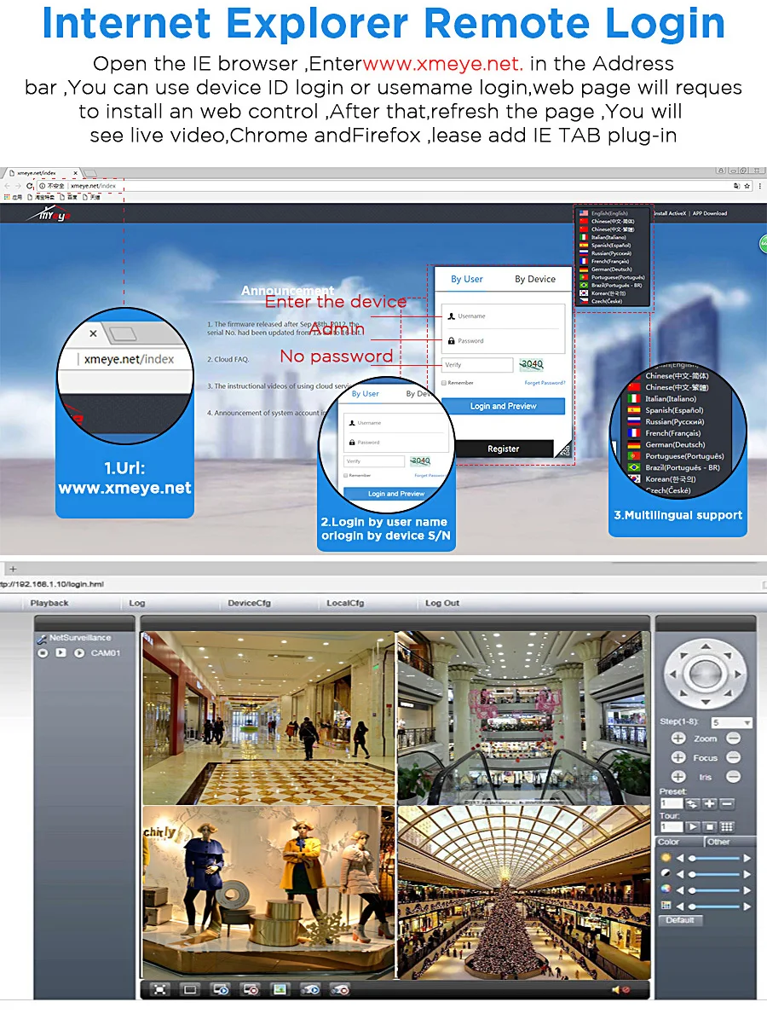Open the DeviceCfg menu
The image size is (767, 1031).
pyautogui.click(x=249, y=603)
